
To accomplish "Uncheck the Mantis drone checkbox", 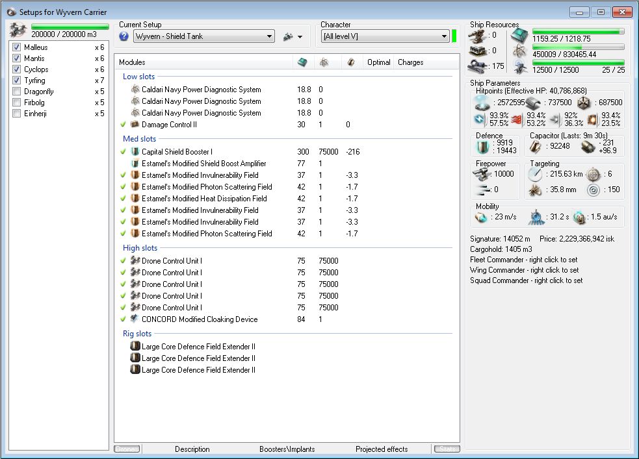I will 17,58.
